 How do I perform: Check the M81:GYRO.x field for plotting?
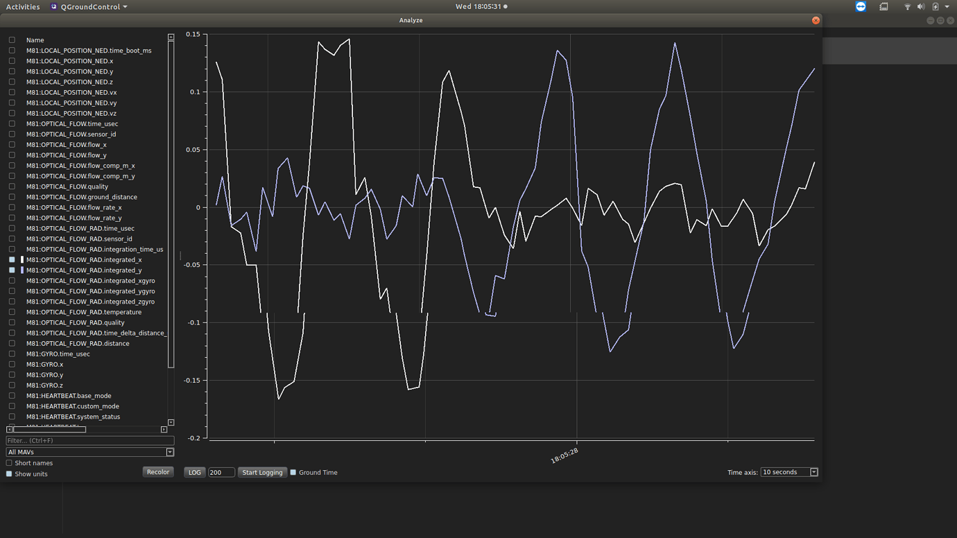(x=11, y=364)
